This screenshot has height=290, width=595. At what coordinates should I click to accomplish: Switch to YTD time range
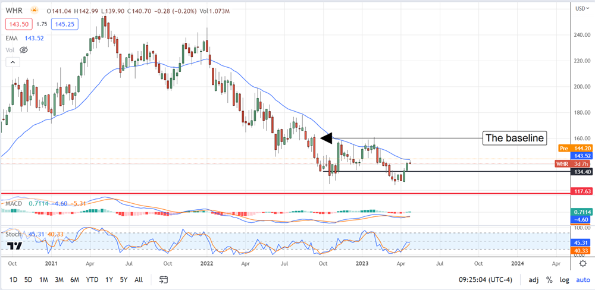coord(92,279)
